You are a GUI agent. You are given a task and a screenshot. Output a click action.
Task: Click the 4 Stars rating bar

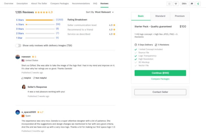click(40, 24)
